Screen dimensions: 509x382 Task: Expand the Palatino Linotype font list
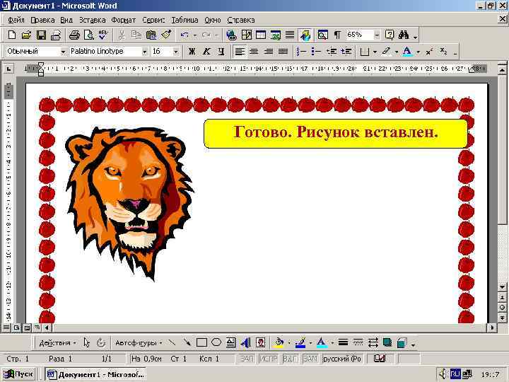pos(144,52)
